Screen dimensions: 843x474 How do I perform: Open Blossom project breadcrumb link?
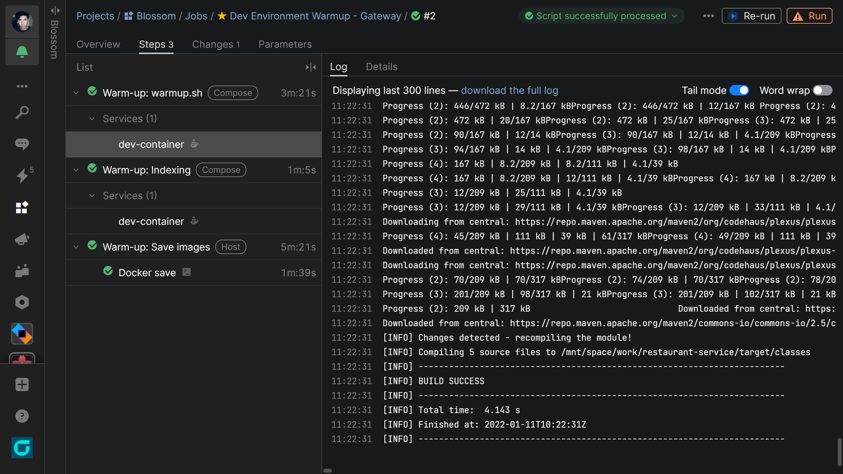click(150, 16)
